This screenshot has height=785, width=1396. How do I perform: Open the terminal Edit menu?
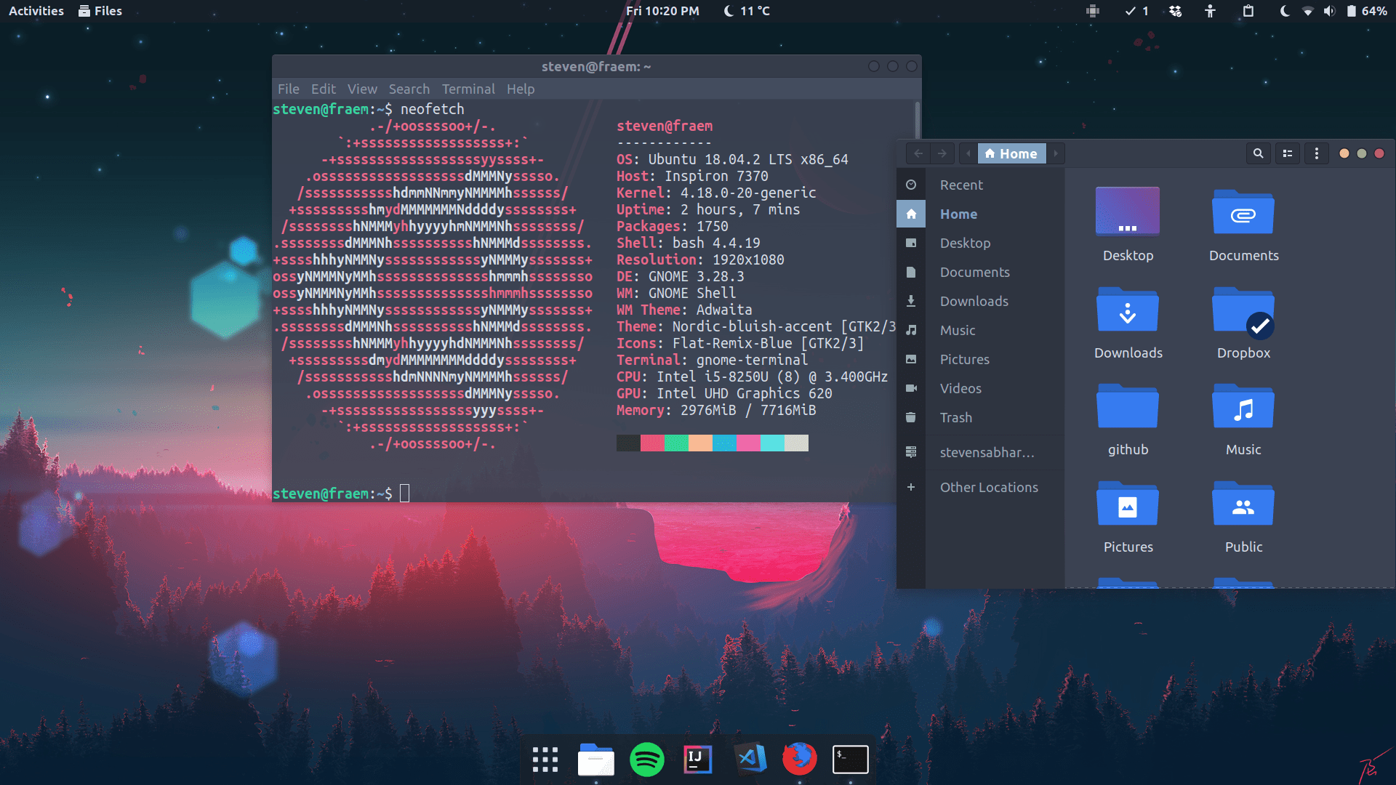coord(323,89)
